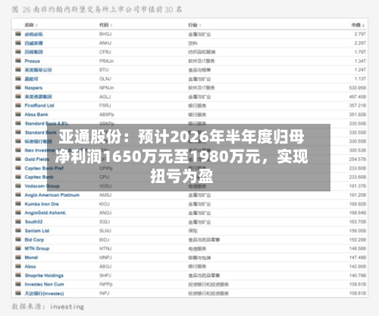
Task: Open the Bid Corp link
Action: pos(34,240)
